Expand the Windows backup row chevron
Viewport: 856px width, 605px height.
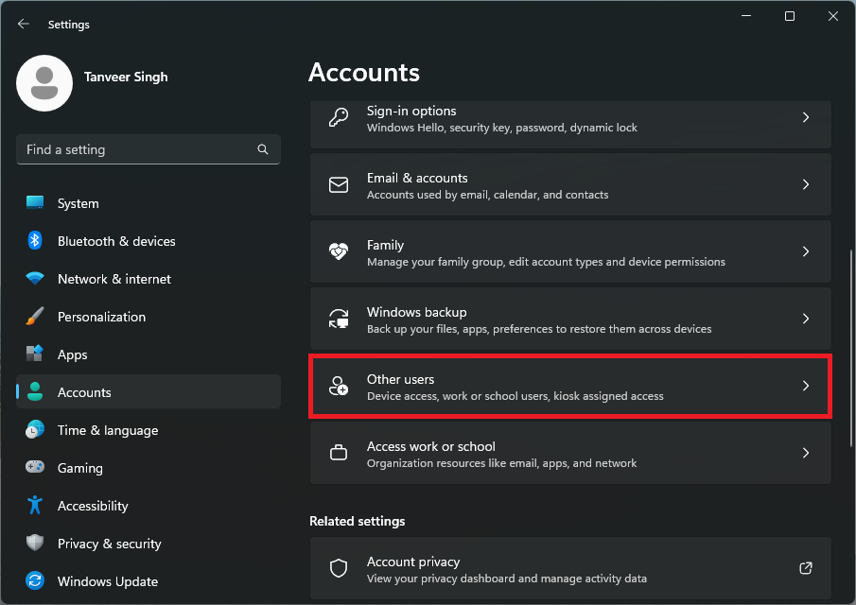click(806, 319)
